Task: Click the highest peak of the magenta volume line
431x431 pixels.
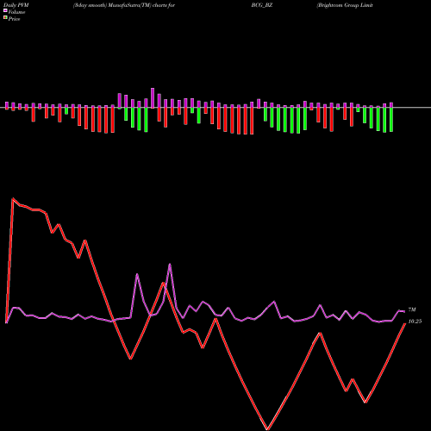Action: pos(170,265)
